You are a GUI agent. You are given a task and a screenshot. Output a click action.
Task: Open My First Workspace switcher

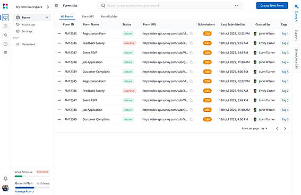(x=32, y=7)
